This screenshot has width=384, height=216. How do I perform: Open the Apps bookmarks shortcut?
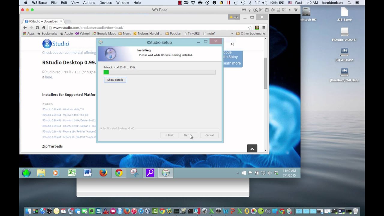pyautogui.click(x=29, y=34)
